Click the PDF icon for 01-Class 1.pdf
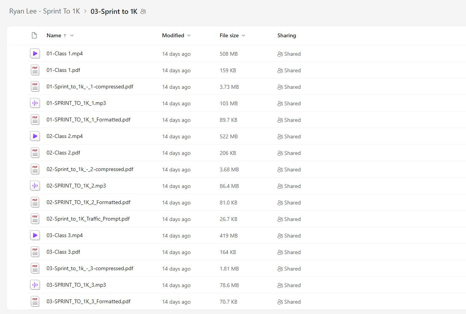466x314 pixels. click(35, 70)
